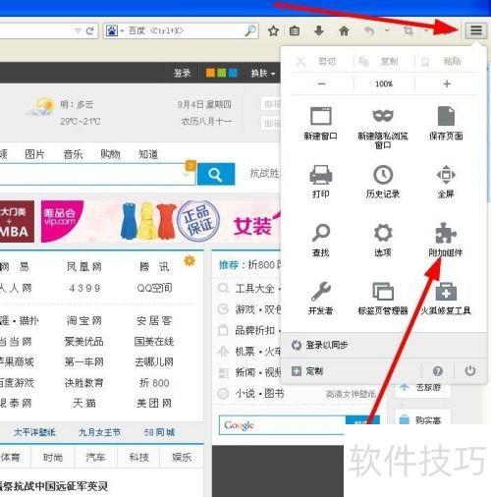The height and width of the screenshot is (497, 491).
Task: Zoom out with the minus button
Action: tap(322, 83)
